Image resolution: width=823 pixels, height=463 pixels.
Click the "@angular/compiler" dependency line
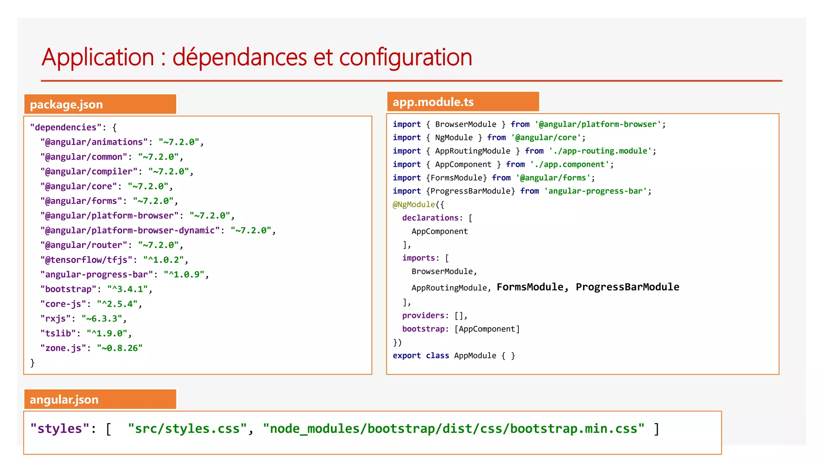click(117, 172)
